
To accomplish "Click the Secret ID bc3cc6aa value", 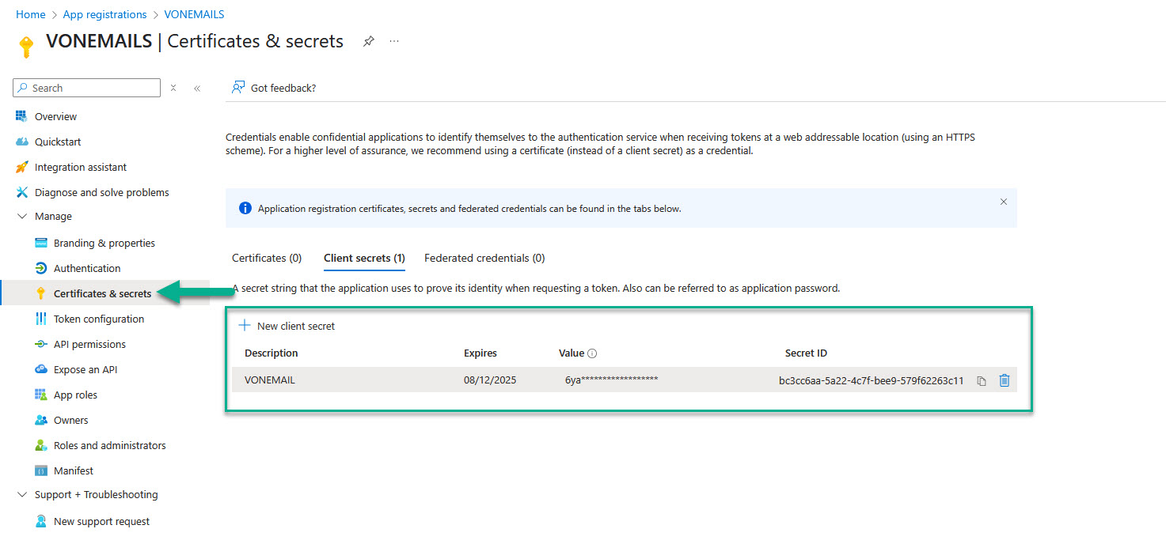I will [x=872, y=380].
